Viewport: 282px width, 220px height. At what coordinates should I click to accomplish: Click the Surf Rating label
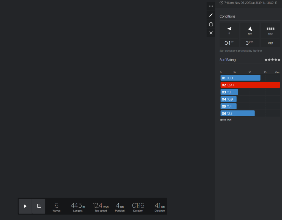(227, 60)
